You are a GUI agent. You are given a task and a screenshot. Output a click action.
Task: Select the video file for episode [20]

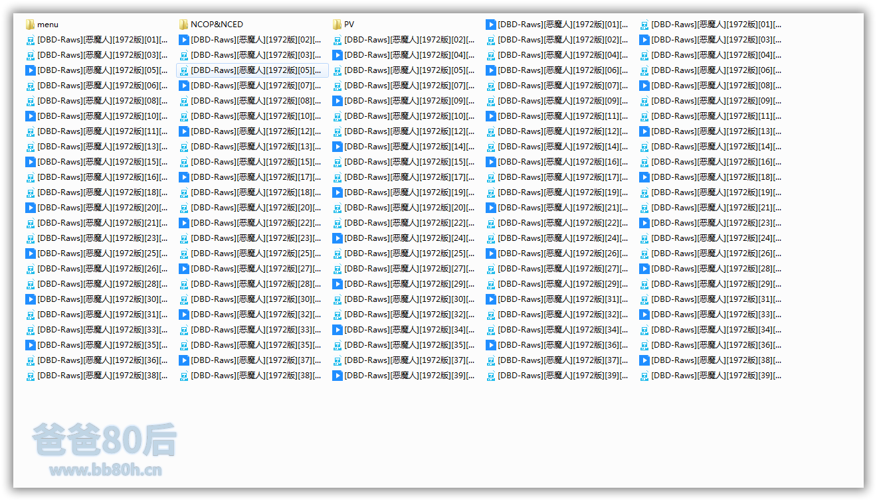[x=97, y=208]
